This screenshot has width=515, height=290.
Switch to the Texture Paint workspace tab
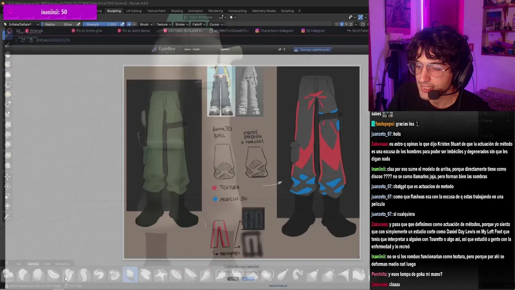156,11
